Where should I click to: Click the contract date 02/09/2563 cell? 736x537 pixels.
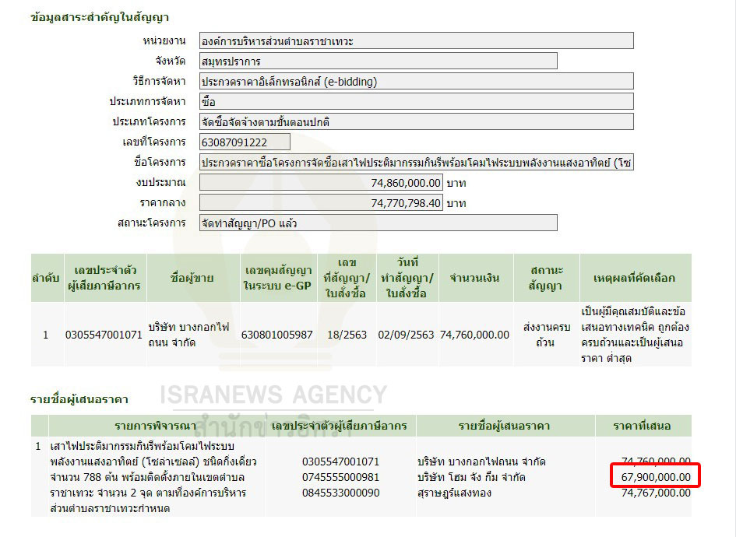click(x=407, y=335)
